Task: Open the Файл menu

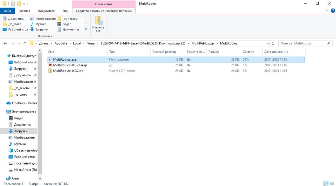Action: coord(8,11)
